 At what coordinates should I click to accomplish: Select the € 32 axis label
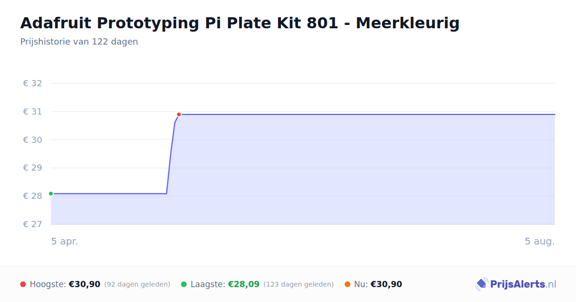(x=33, y=83)
